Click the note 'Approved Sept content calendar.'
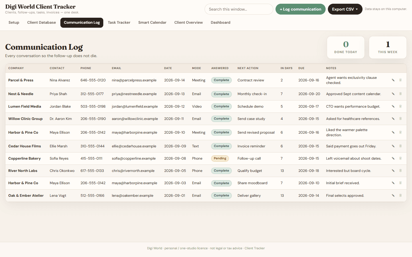Screen dimensions: 412x257 pyautogui.click(x=354, y=94)
